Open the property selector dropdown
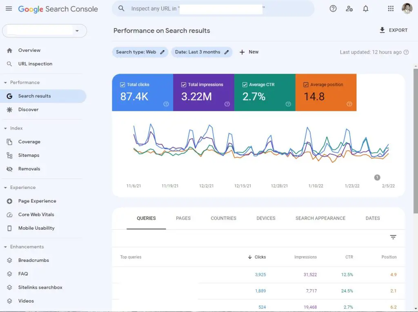Image resolution: width=418 pixels, height=312 pixels. click(44, 31)
